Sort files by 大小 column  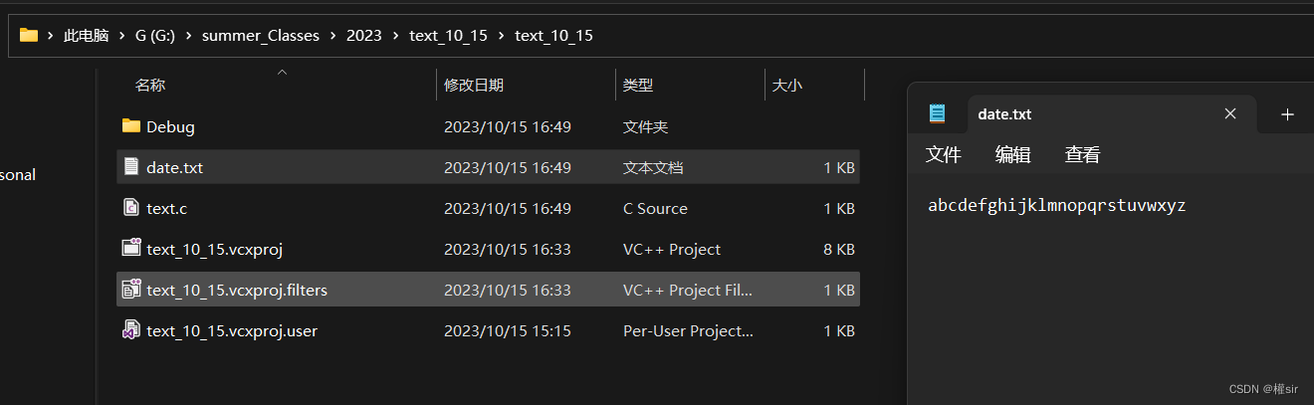tap(786, 86)
